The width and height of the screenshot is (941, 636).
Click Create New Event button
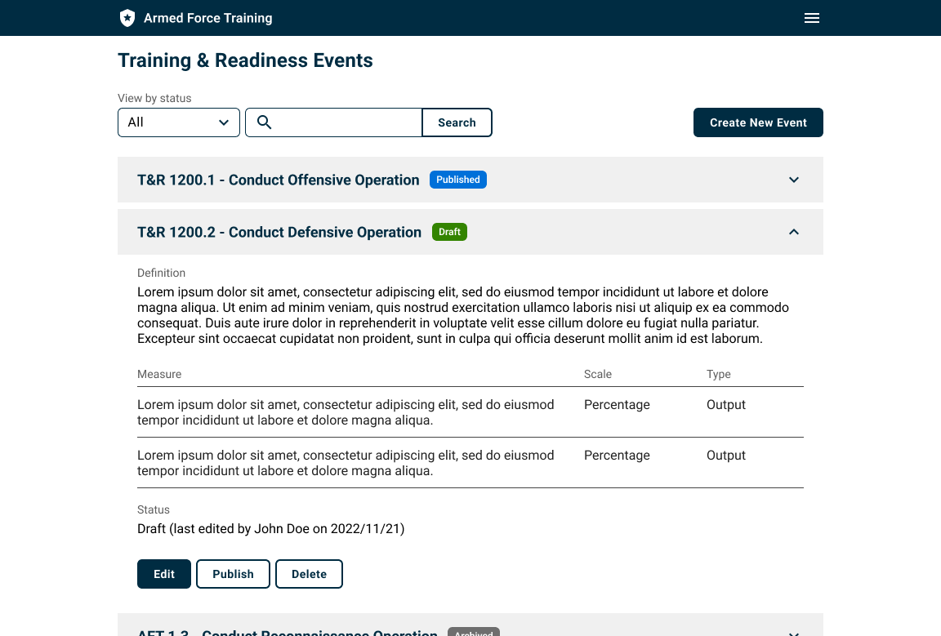tap(758, 122)
